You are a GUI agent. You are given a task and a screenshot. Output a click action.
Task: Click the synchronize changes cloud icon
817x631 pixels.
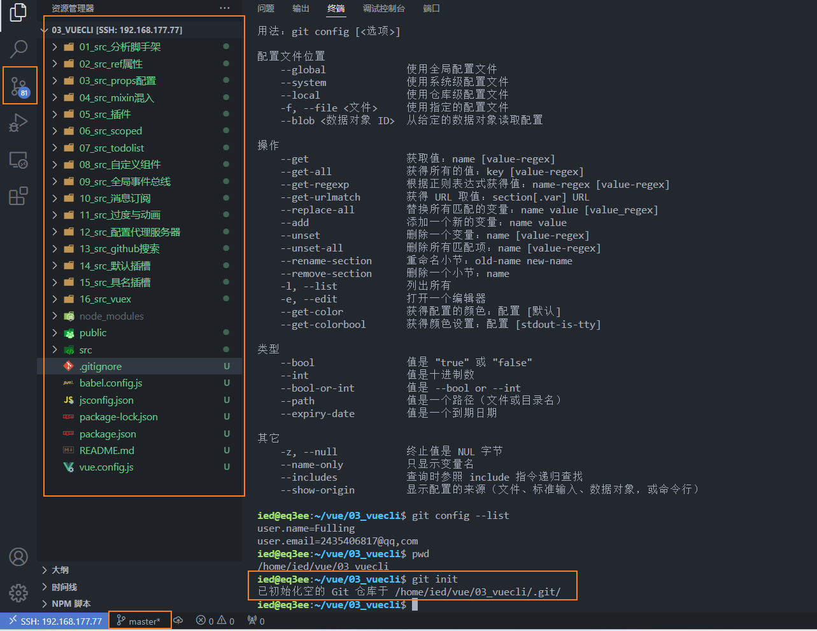click(x=178, y=621)
